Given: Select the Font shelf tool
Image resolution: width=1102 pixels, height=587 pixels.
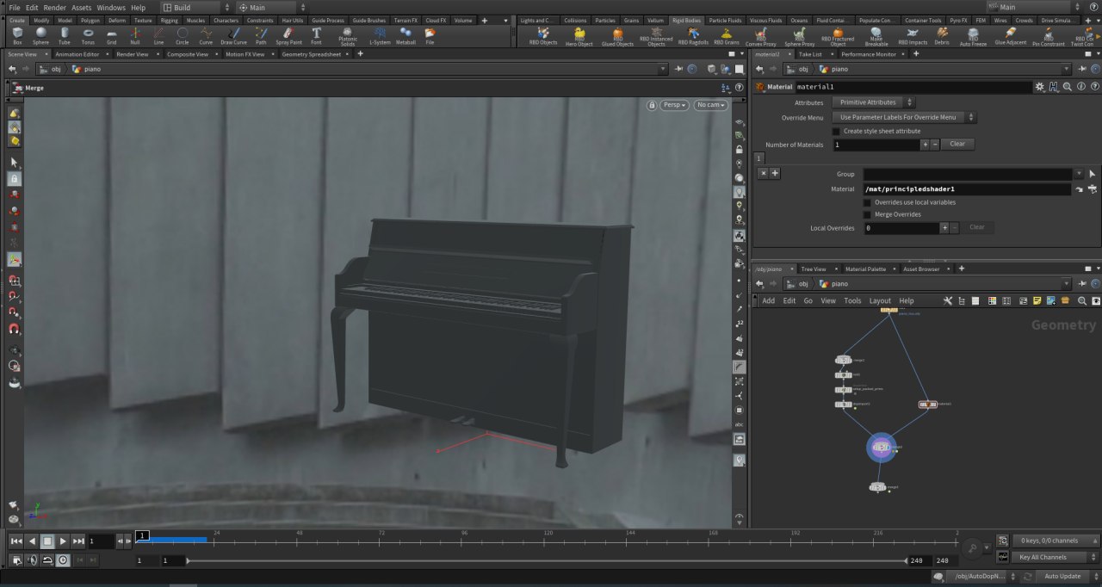Looking at the screenshot, I should coord(316,35).
